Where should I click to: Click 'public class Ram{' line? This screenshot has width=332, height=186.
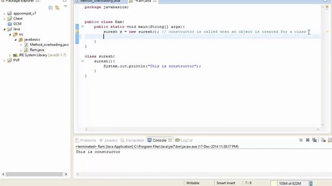click(x=104, y=22)
